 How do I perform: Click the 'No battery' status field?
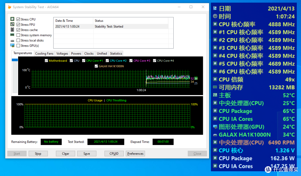click(51, 142)
